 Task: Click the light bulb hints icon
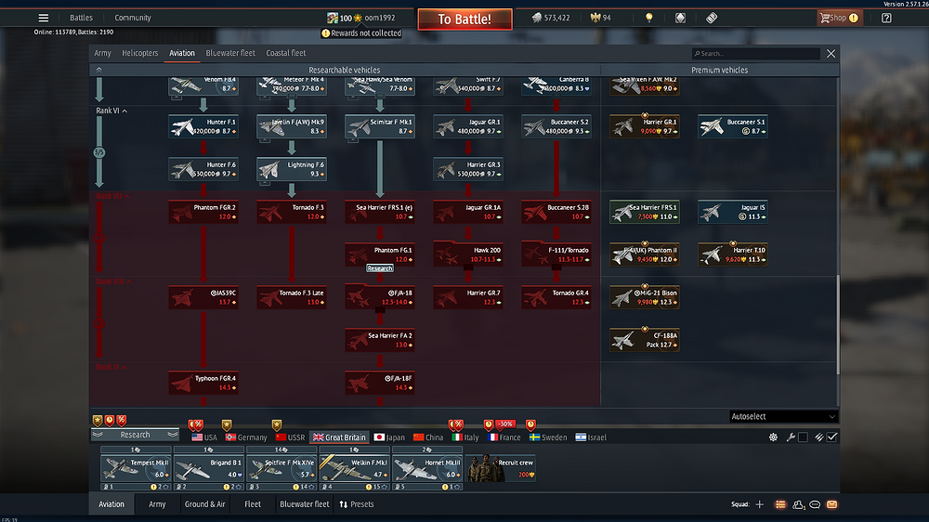coord(648,18)
